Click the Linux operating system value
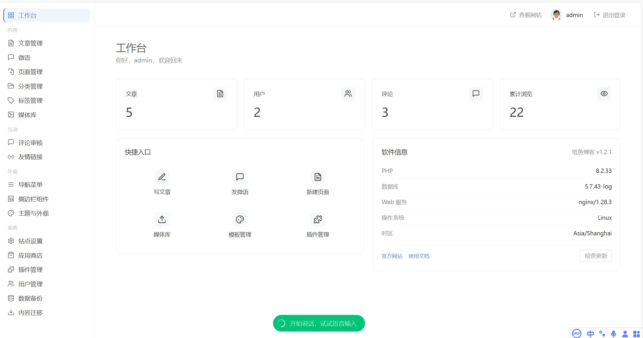Screen dimensions: 643x338 (605, 218)
